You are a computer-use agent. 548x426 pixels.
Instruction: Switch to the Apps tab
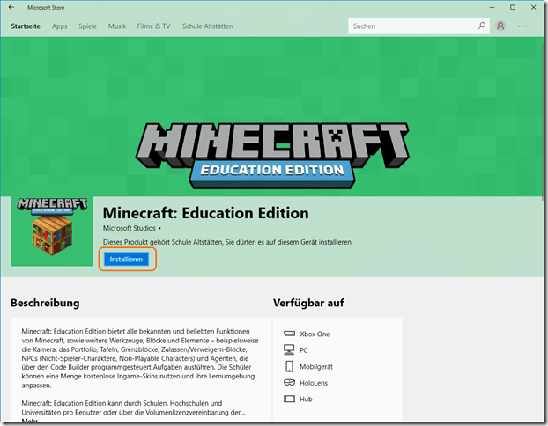(x=59, y=26)
